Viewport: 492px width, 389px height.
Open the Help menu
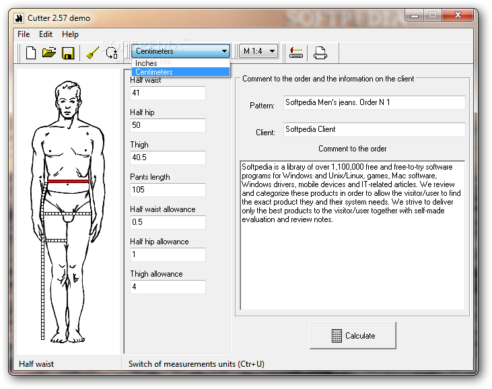click(70, 34)
